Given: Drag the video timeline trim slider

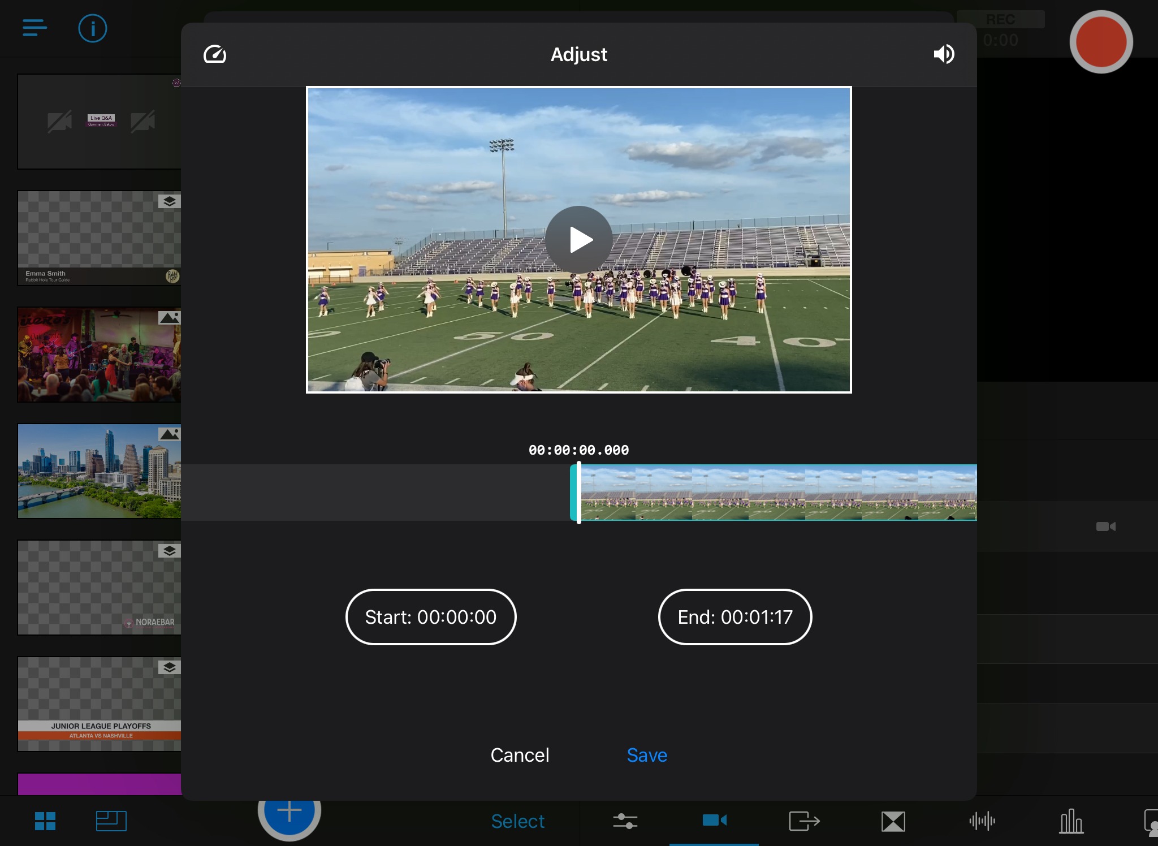Looking at the screenshot, I should point(579,493).
